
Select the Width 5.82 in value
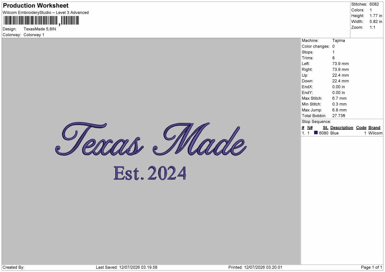pyautogui.click(x=376, y=22)
